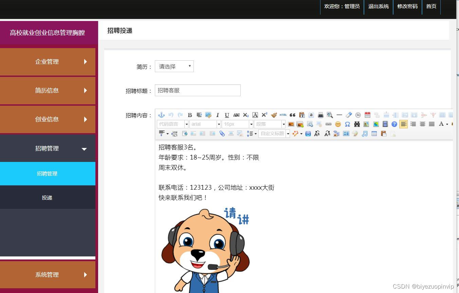Screen dimensions: 459x293
Task: Toggle bold formatting in the editor
Action: (x=189, y=114)
